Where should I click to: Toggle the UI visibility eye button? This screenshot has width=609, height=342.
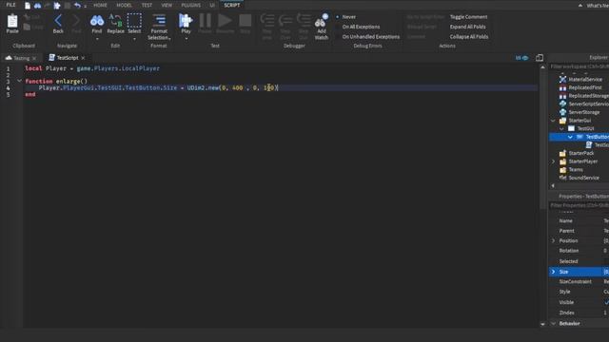tap(521, 58)
